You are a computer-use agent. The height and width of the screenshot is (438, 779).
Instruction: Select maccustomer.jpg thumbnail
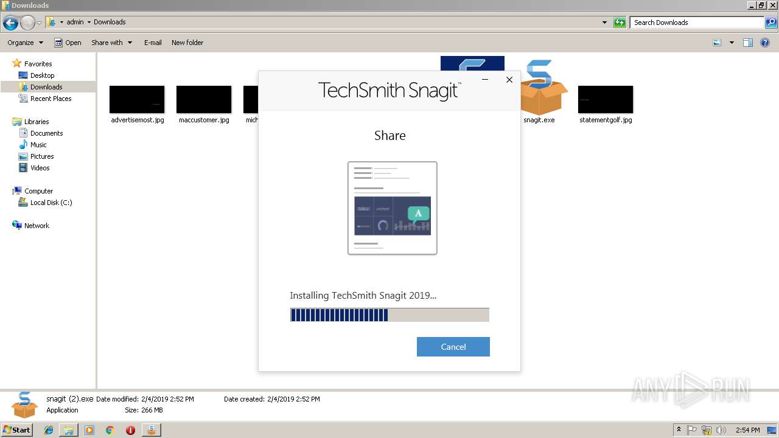tap(204, 99)
